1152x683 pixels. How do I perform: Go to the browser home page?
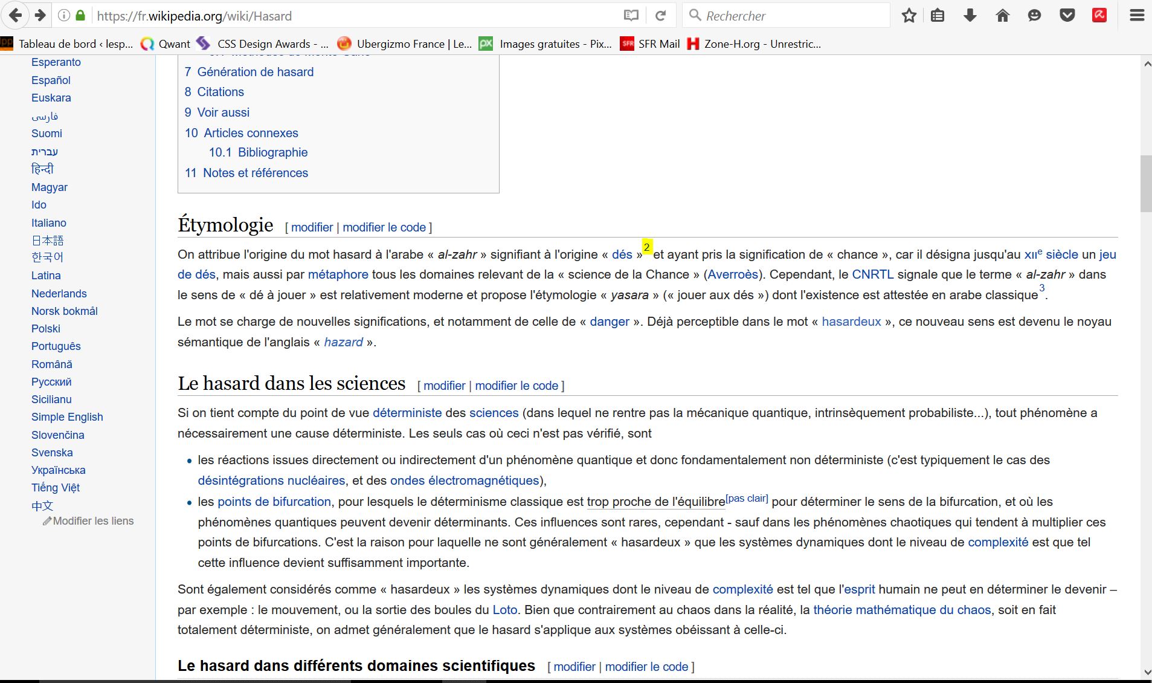tap(1002, 16)
